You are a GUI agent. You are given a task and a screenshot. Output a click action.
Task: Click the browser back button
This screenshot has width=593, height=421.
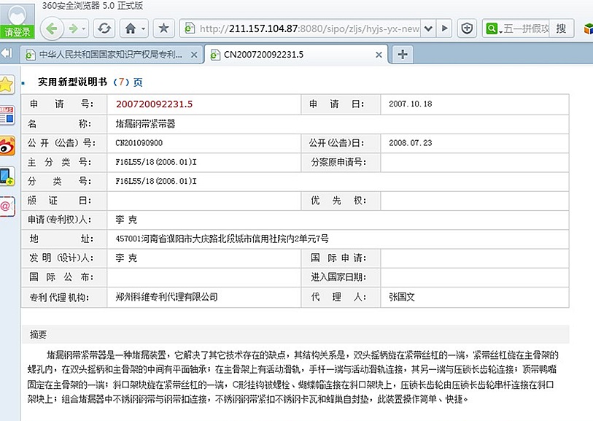51,28
